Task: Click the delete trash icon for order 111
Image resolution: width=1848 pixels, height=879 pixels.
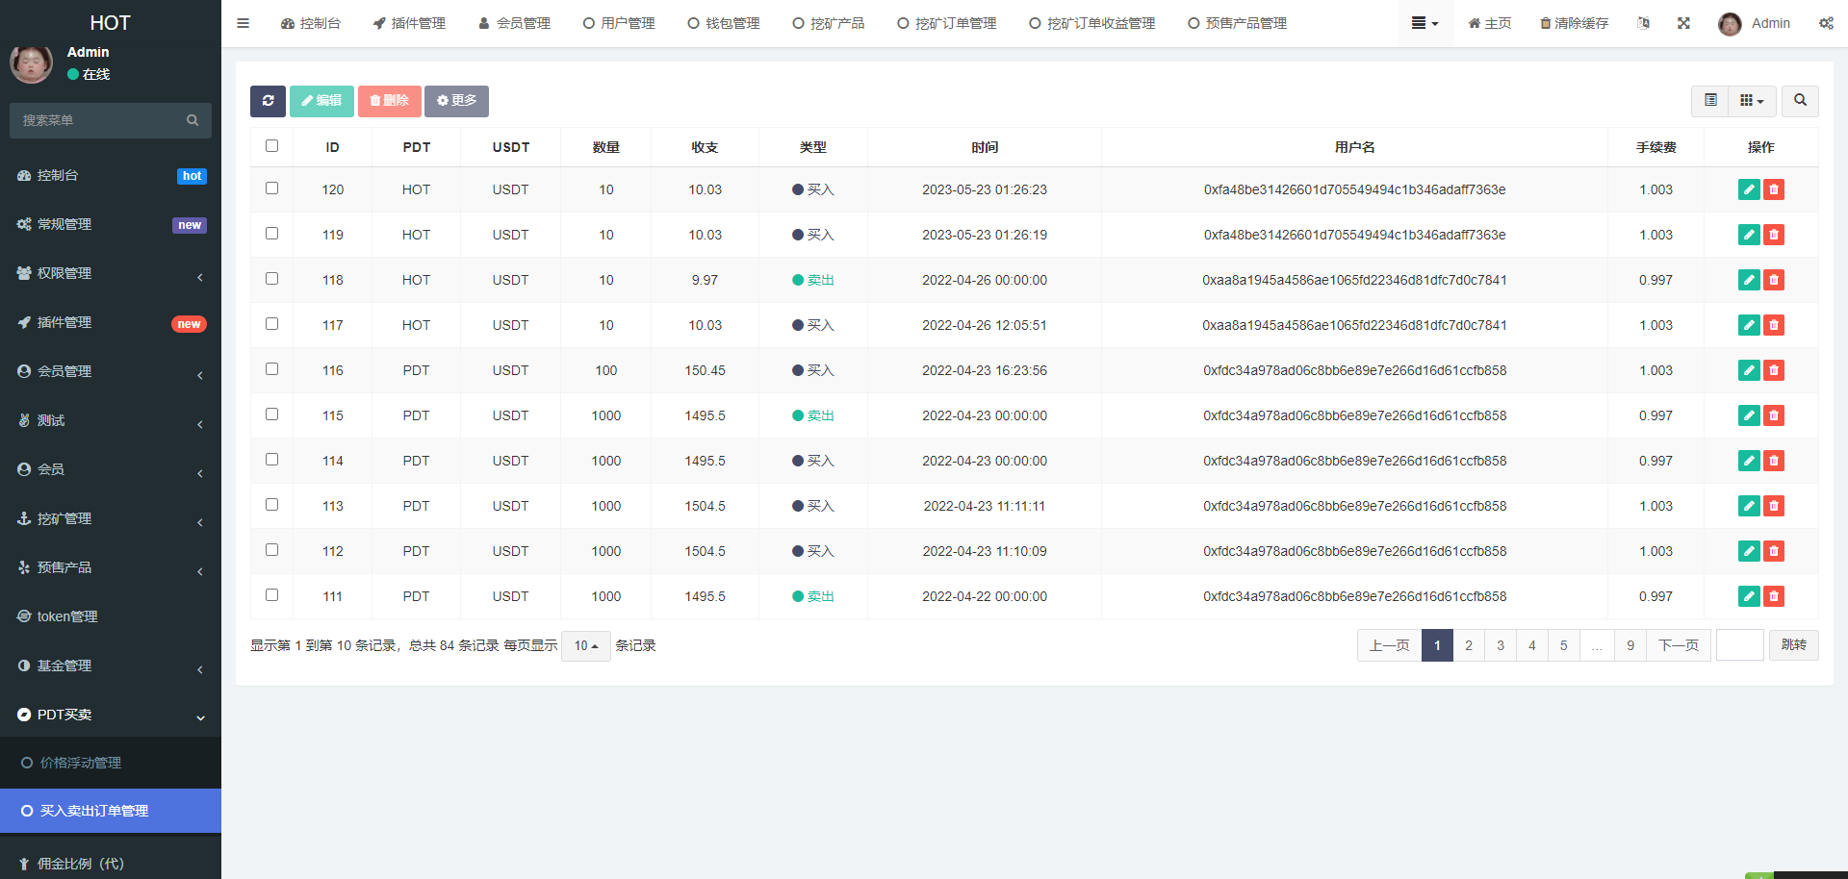Action: tap(1774, 596)
